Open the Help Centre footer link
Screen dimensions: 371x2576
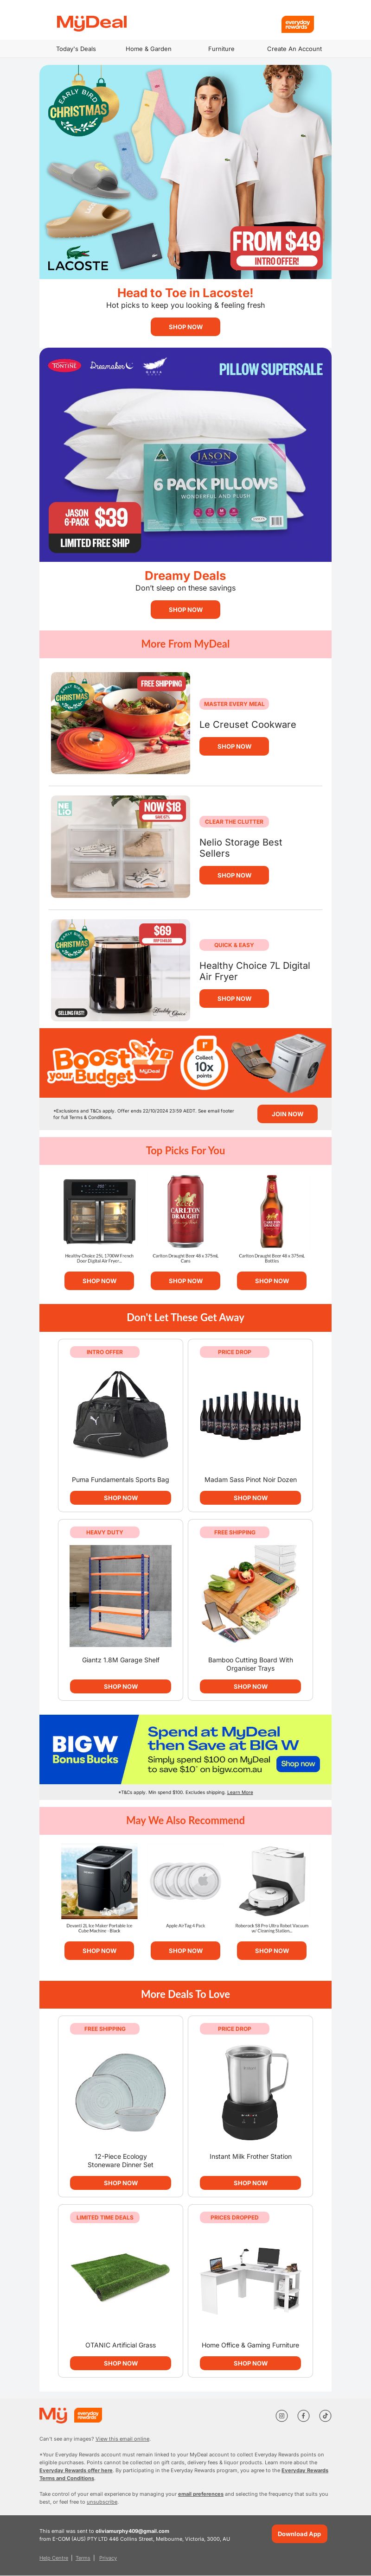coord(54,2558)
